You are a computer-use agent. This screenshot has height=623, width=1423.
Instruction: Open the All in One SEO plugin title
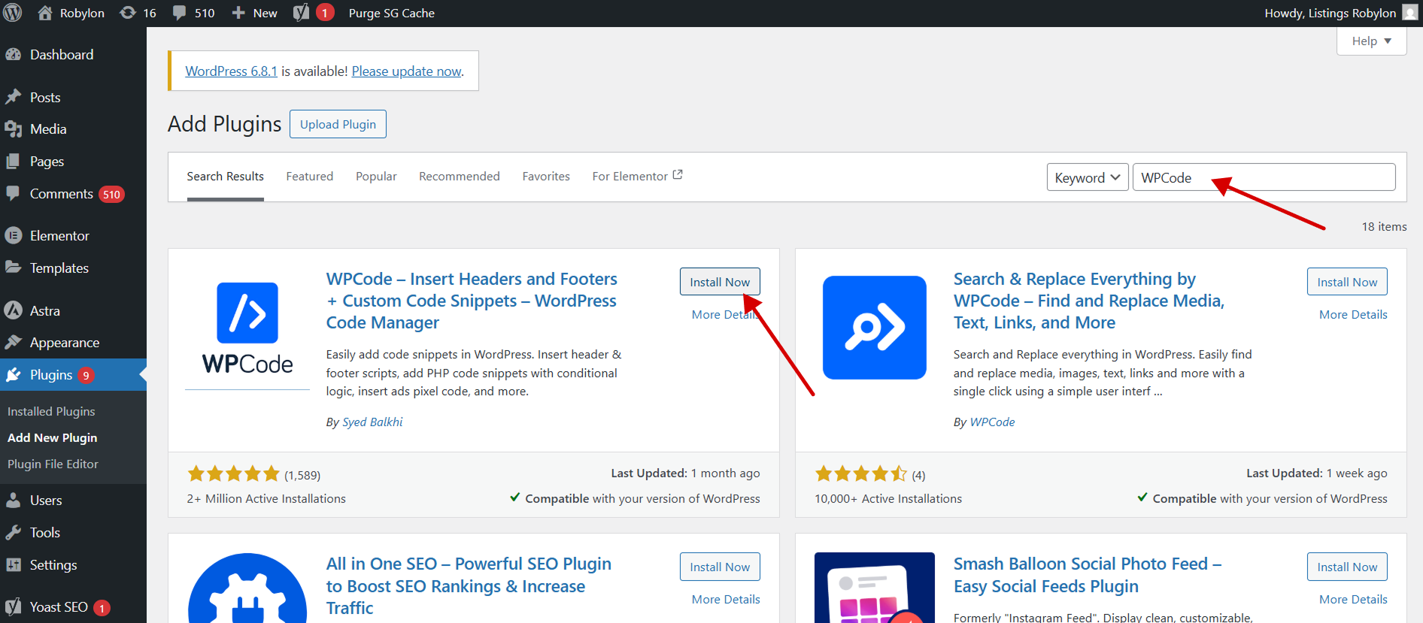(469, 585)
